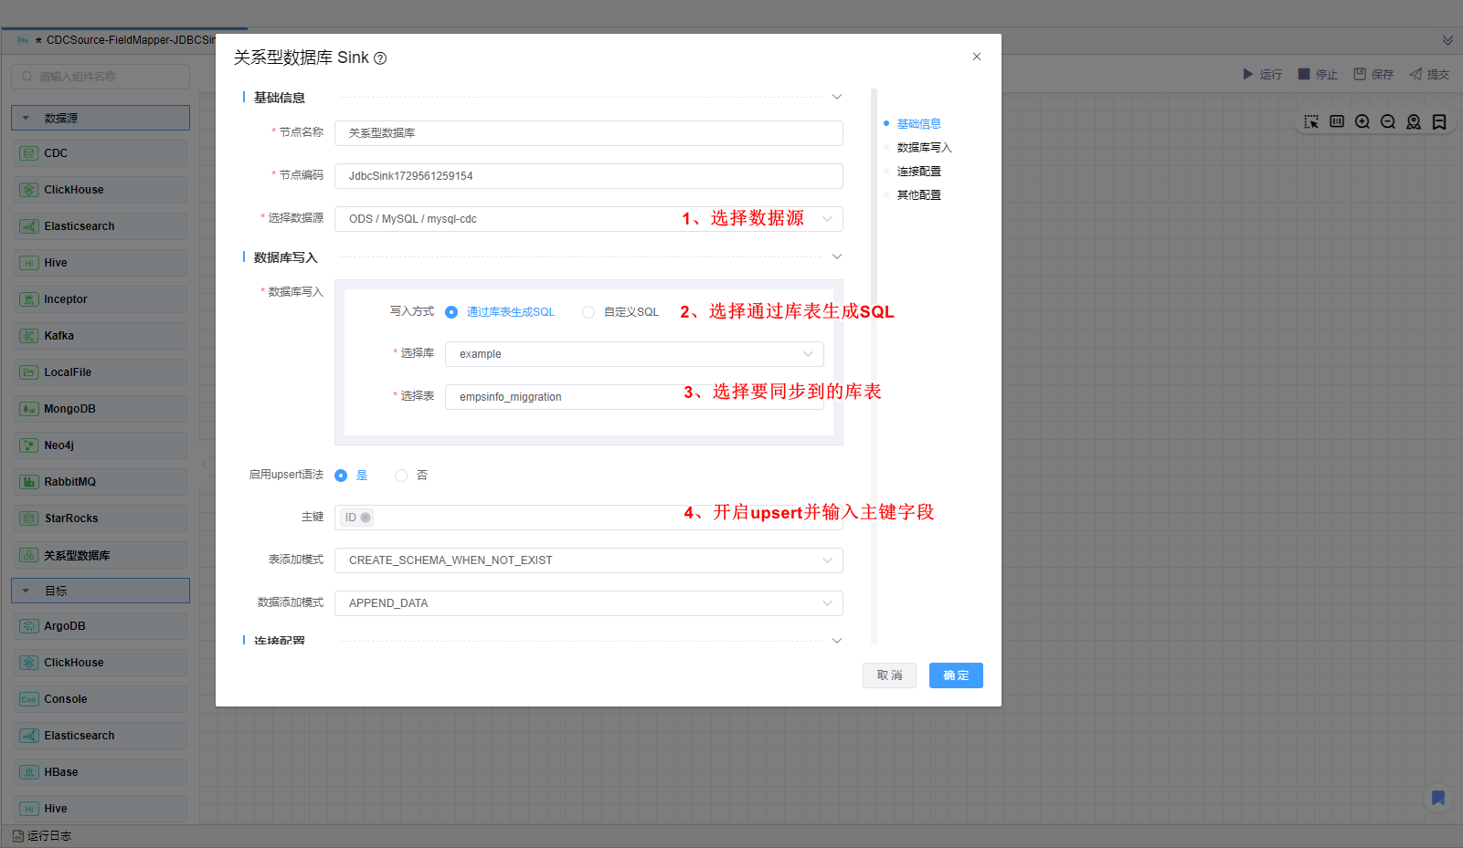This screenshot has width=1463, height=848.
Task: Click into the 节点名称 input field
Action: [588, 133]
